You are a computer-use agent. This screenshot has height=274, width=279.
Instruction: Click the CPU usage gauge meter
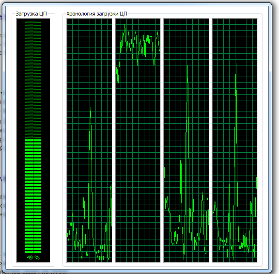33,140
